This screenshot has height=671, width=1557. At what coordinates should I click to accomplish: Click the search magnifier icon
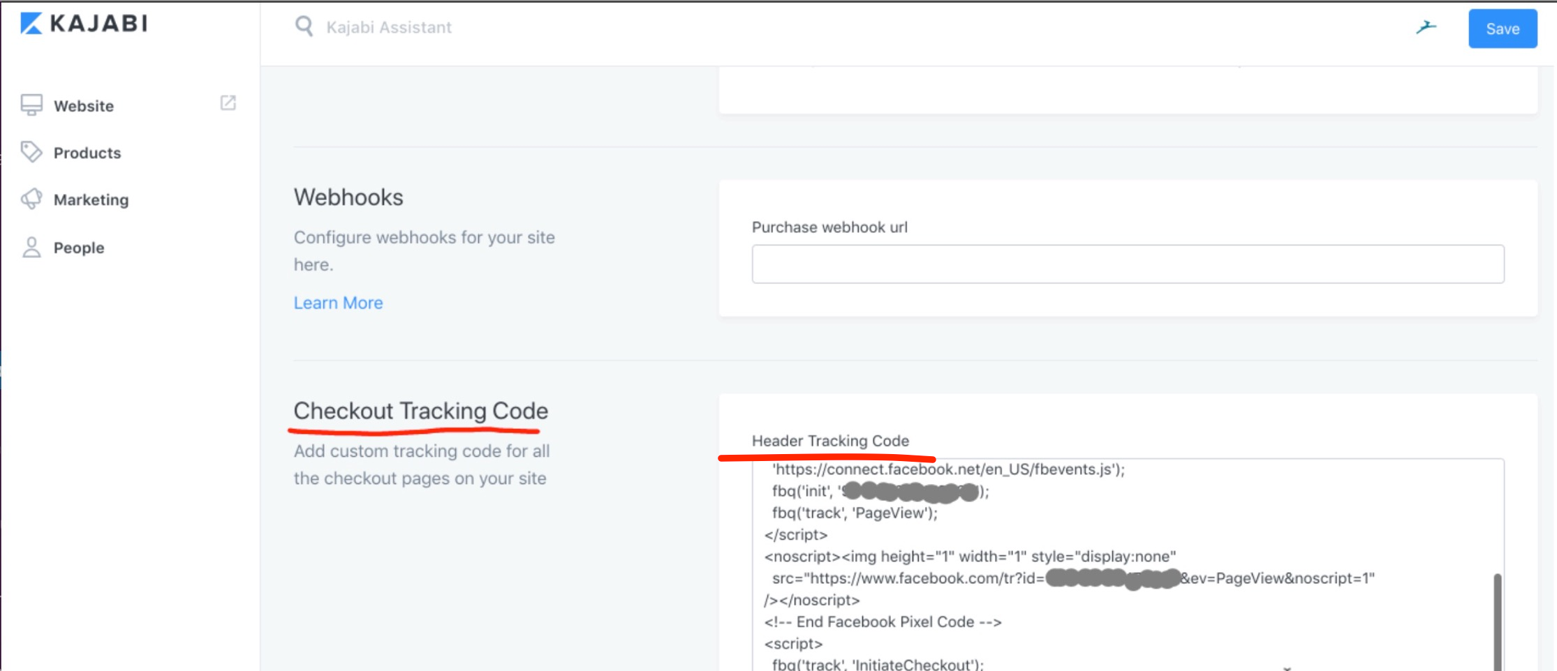[x=304, y=27]
